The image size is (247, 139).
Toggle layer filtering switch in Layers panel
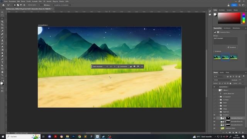[244, 76]
